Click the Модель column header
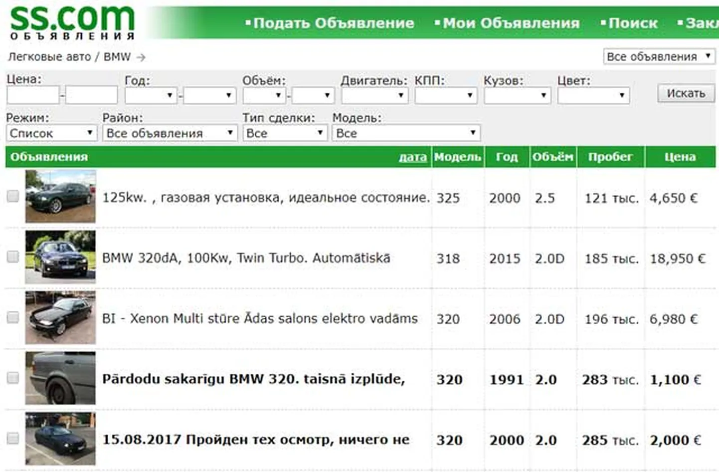719x472 pixels. (x=458, y=157)
